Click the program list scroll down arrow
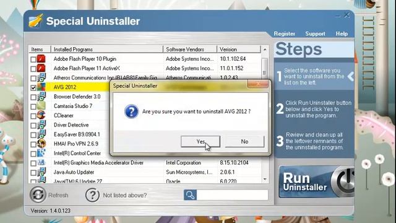Screen dimensions: 396x223 click(265, 179)
